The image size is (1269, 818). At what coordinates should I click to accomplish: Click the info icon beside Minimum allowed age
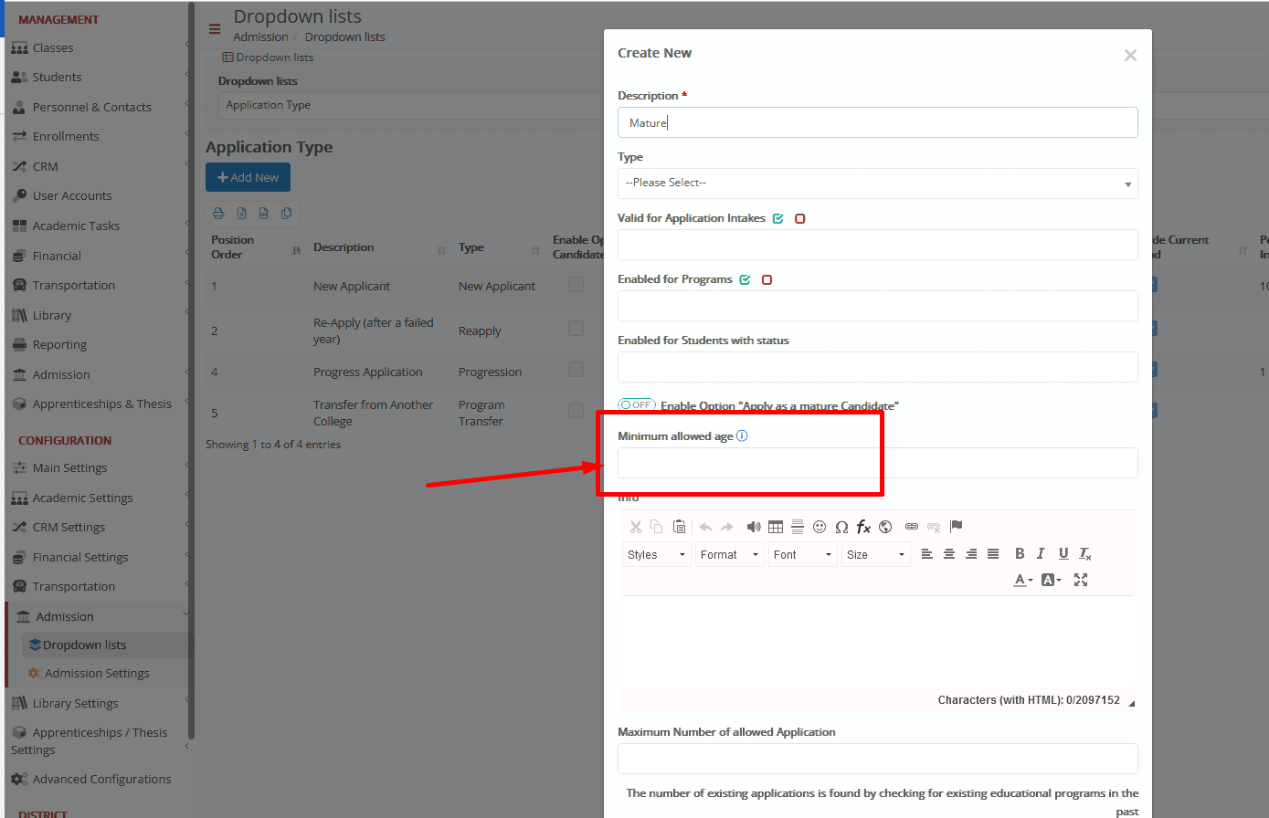(742, 435)
